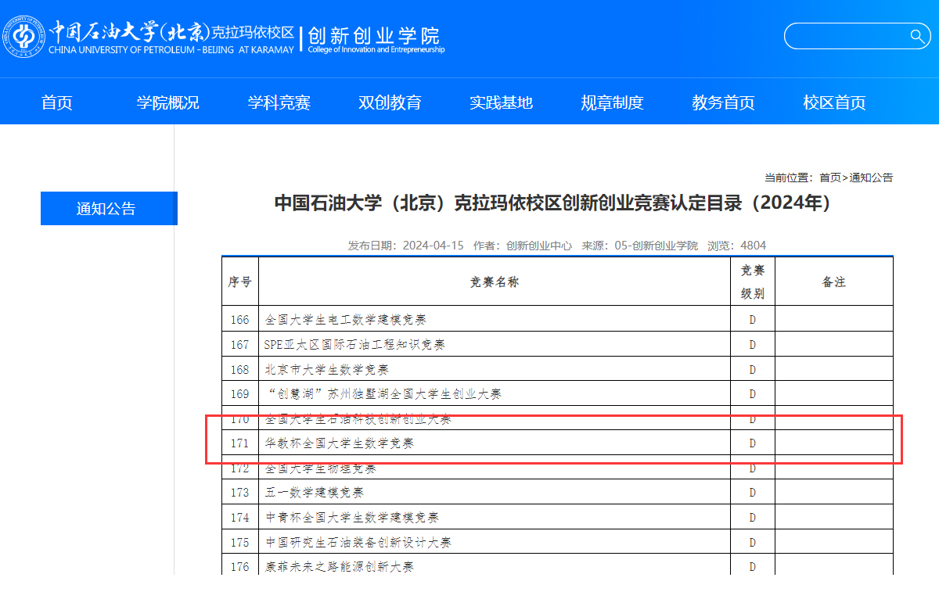Viewport: 939px width, 592px height.
Task: Select the 学科竞赛 menu item
Action: [279, 102]
